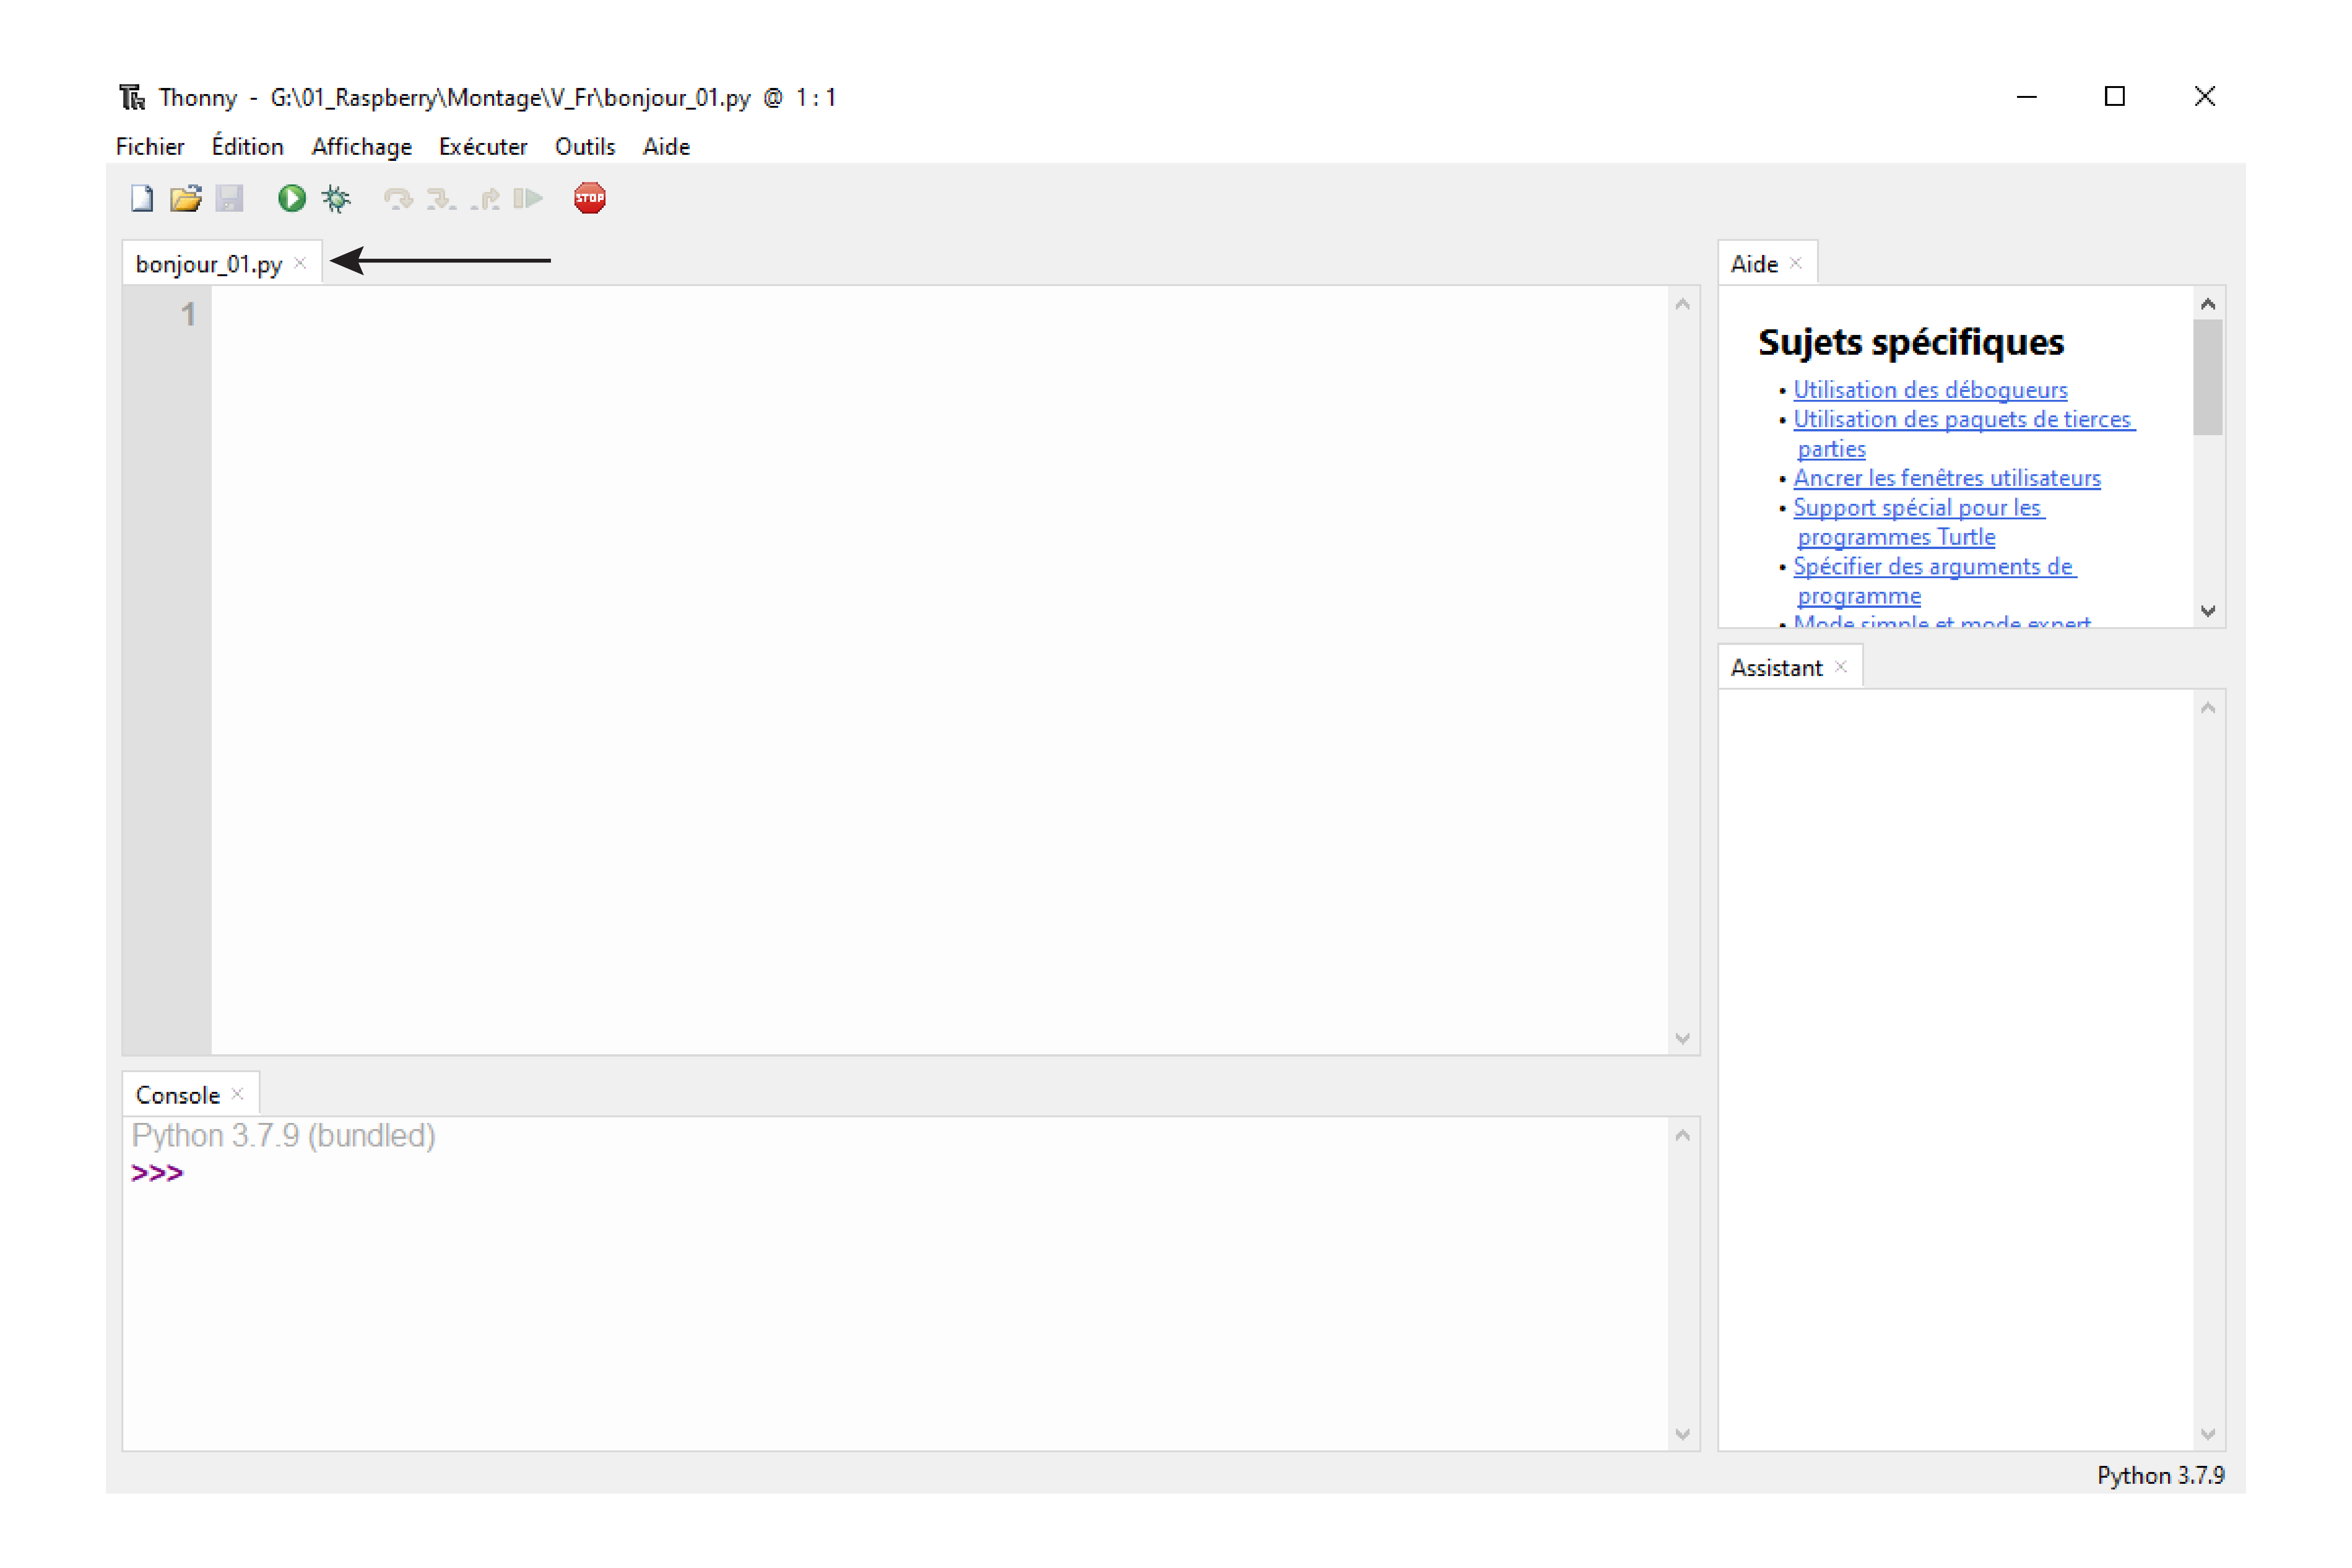This screenshot has width=2352, height=1568.
Task: Open the Exécuter menu
Action: coord(483,147)
